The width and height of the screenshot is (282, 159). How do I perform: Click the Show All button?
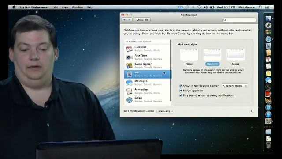click(142, 20)
